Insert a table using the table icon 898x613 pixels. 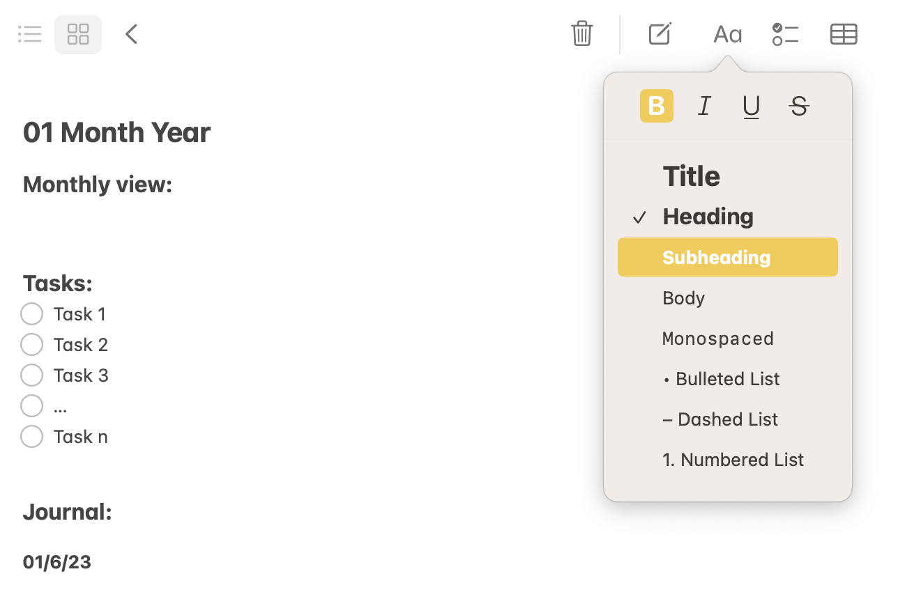point(843,33)
